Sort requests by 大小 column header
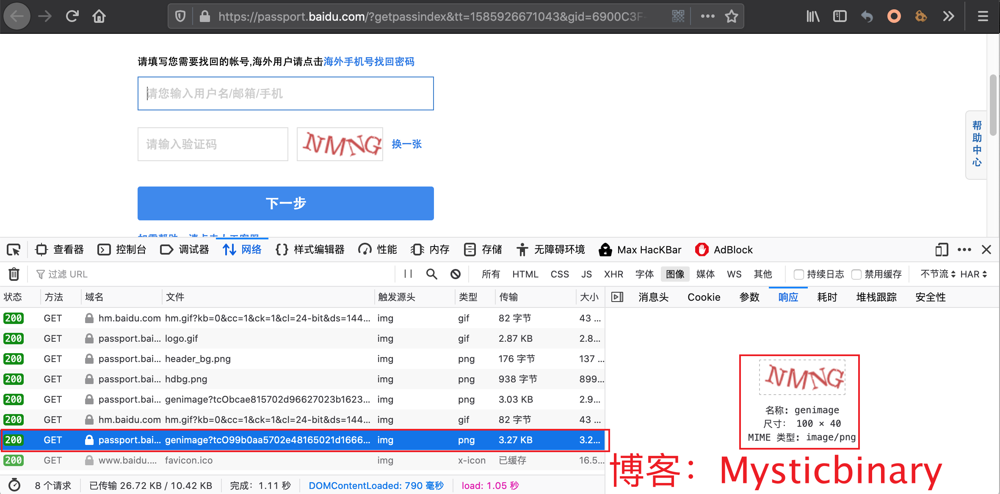 point(590,297)
